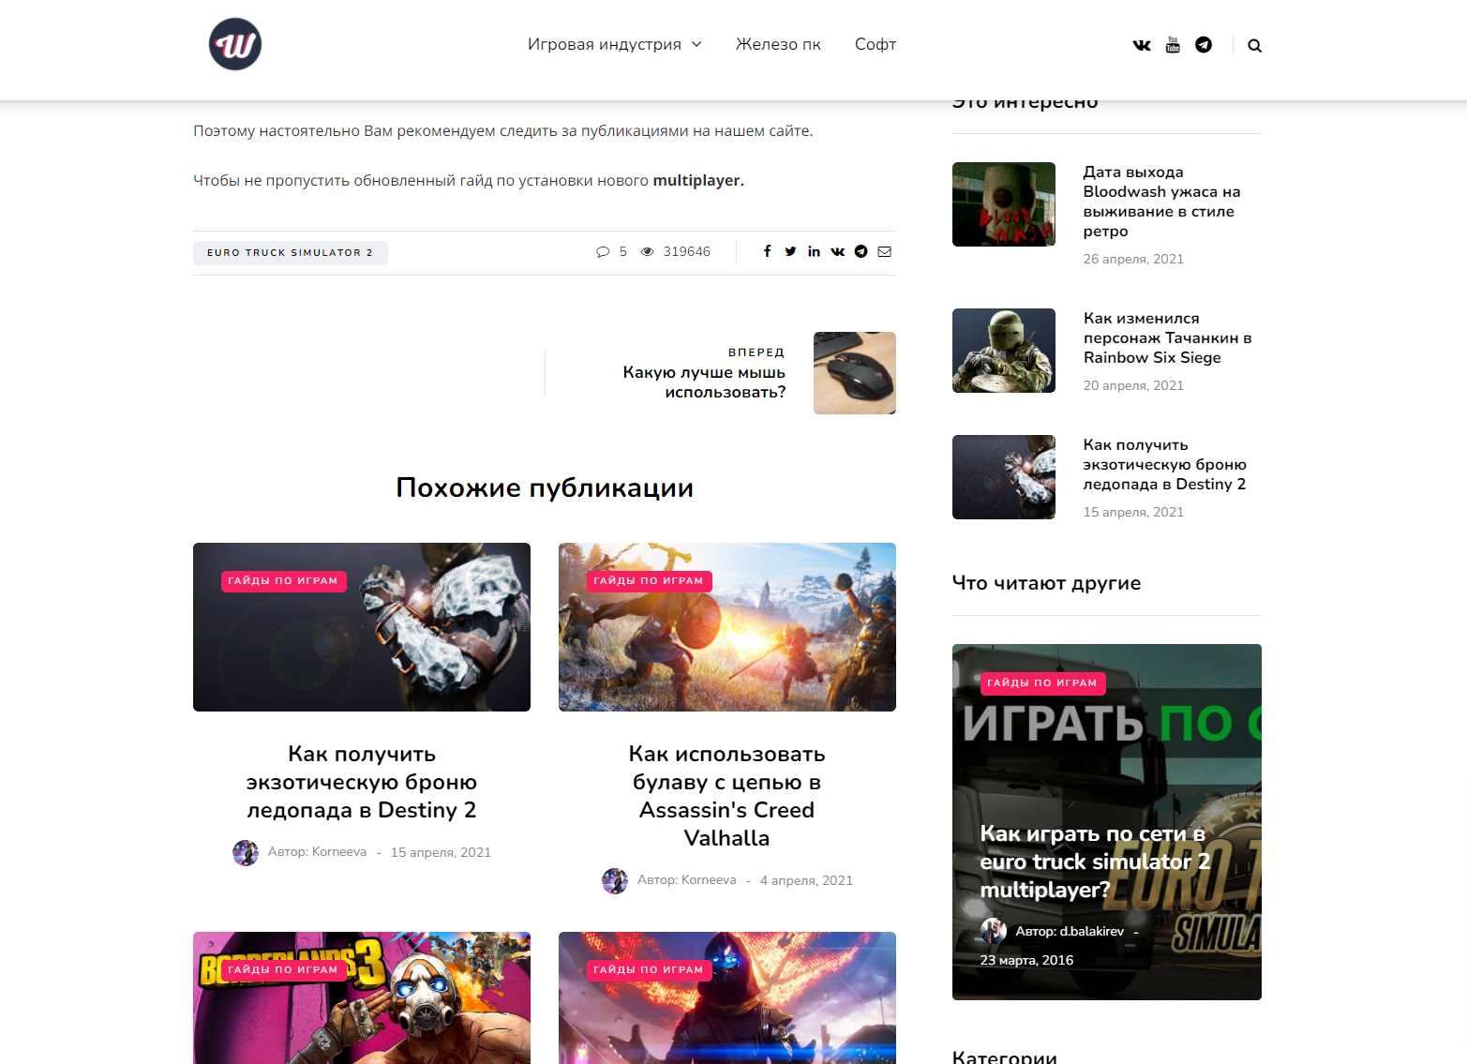This screenshot has width=1467, height=1064.
Task: Click Автор: d.balakirev in sidebar card
Action: (x=1070, y=932)
